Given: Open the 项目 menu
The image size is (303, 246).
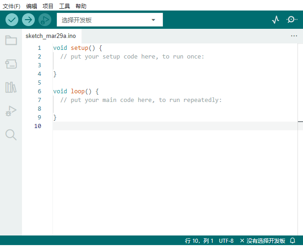Looking at the screenshot, I should tap(48, 6).
